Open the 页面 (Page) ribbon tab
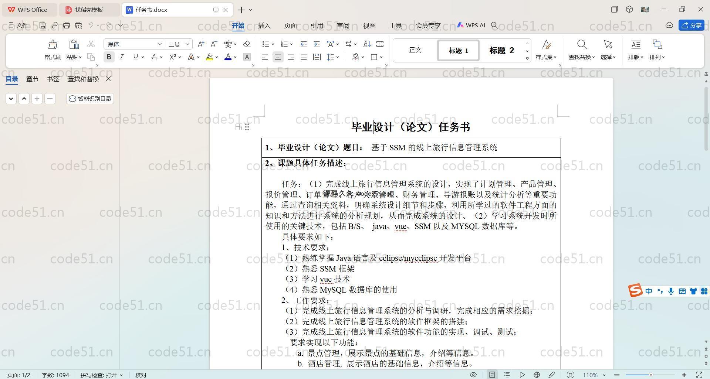The image size is (710, 379). coord(290,25)
